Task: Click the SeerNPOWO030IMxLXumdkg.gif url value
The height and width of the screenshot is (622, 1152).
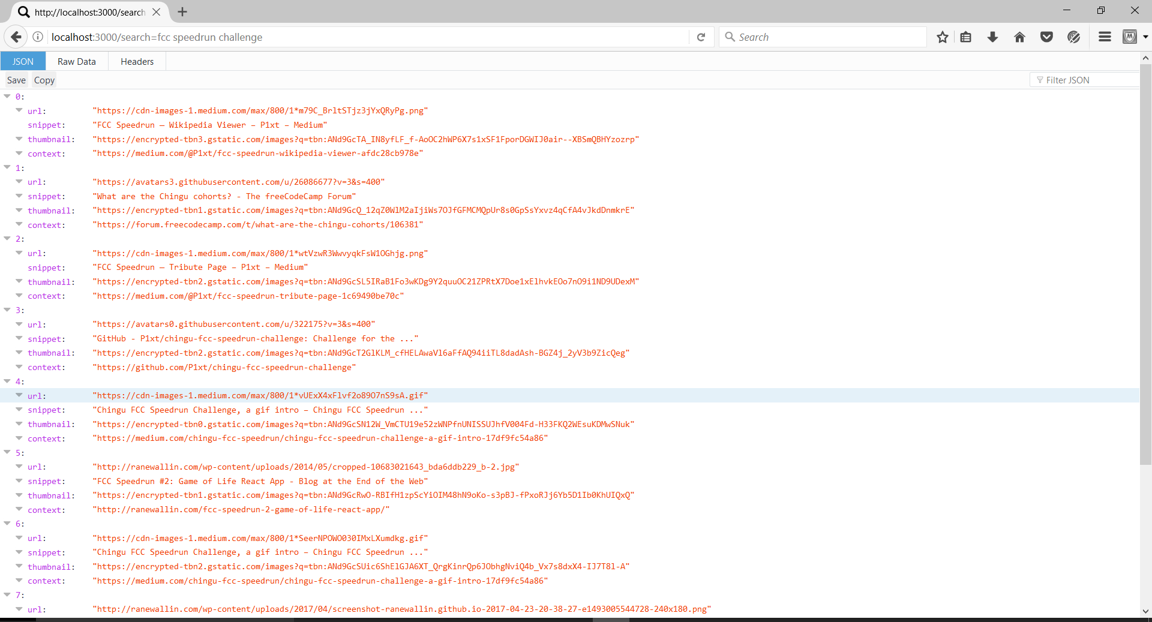Action: [260, 538]
